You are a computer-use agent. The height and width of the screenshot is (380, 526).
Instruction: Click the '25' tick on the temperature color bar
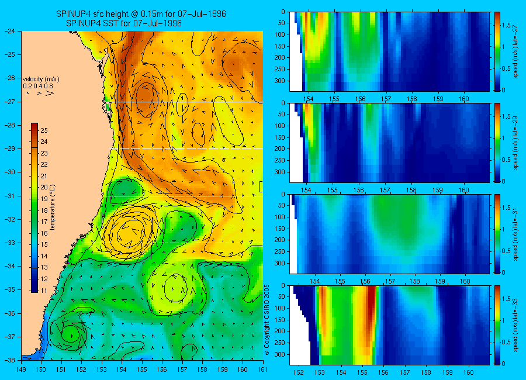(44, 130)
